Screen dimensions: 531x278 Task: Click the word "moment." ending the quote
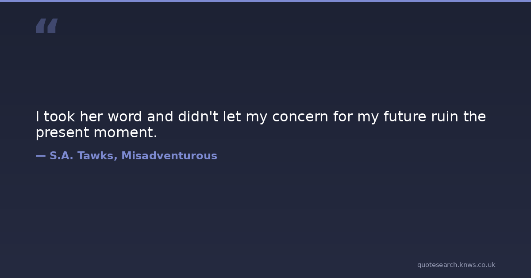pyautogui.click(x=125, y=133)
